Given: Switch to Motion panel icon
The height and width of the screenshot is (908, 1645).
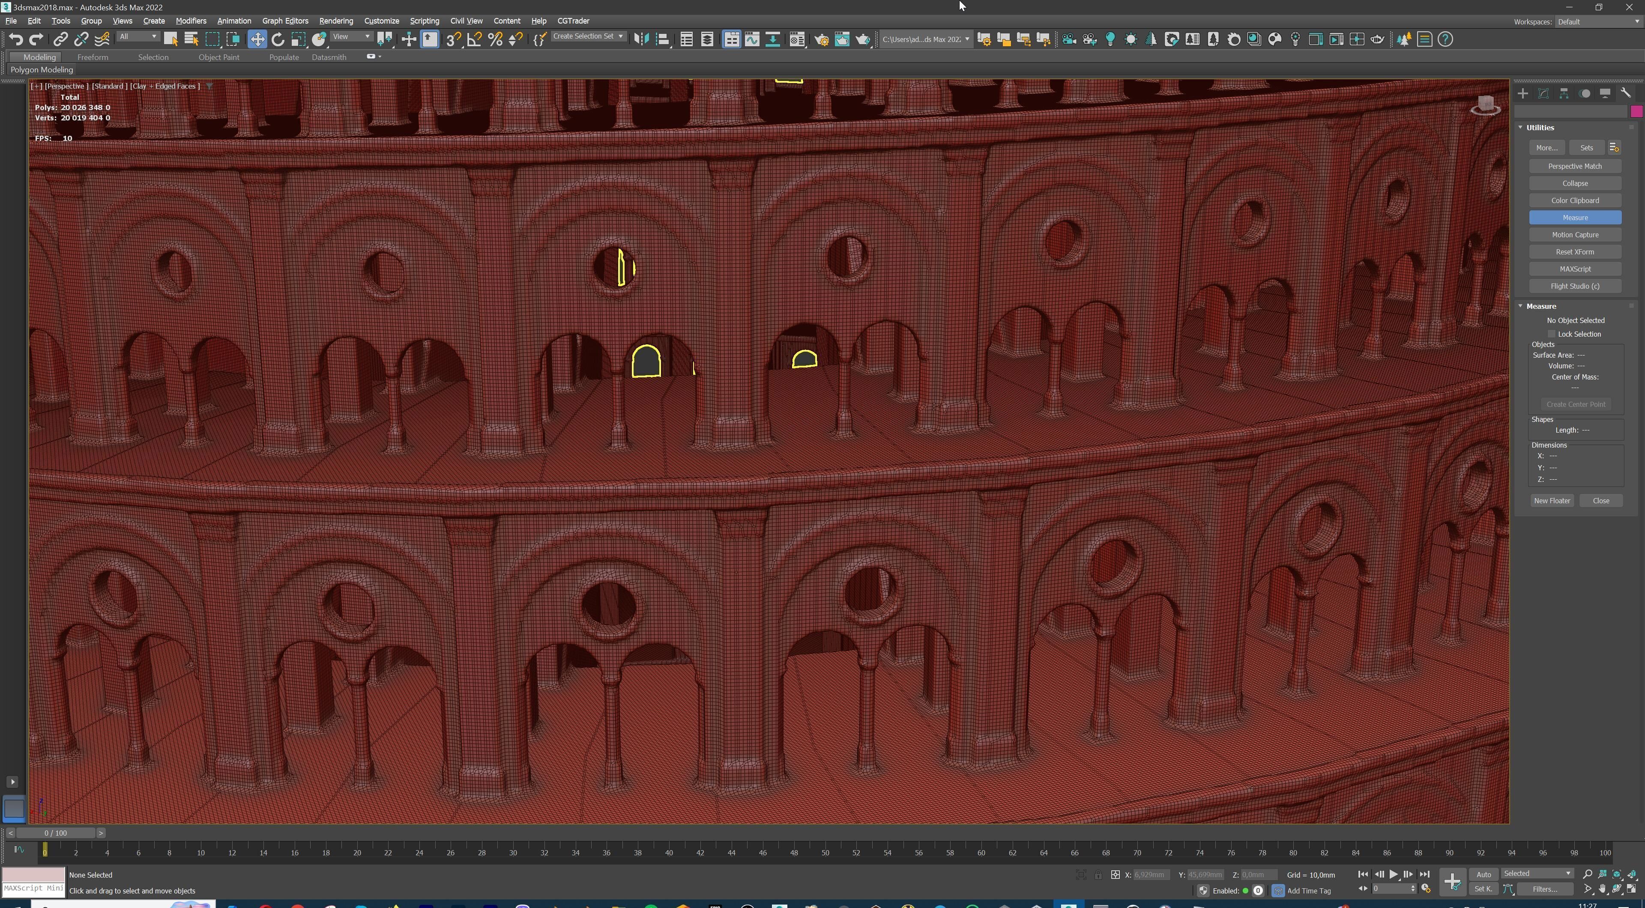Looking at the screenshot, I should pyautogui.click(x=1584, y=93).
